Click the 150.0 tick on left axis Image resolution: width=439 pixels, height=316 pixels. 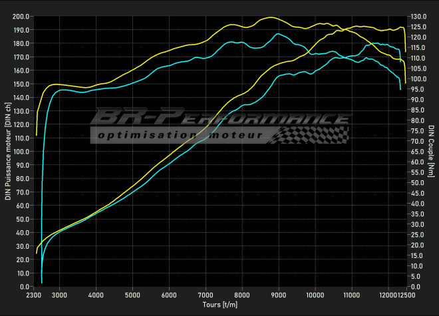pos(21,84)
